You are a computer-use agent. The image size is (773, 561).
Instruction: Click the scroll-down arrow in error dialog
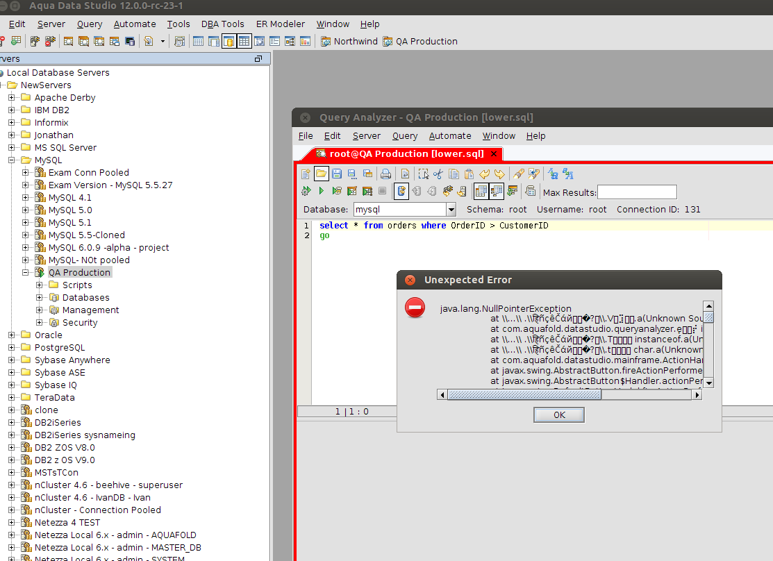(x=708, y=383)
